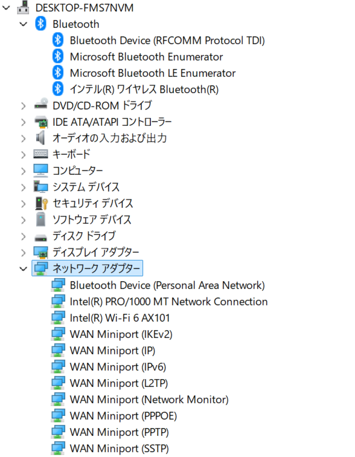The height and width of the screenshot is (457, 355).
Task: Collapse the ネットワーク アダプター category
Action: click(x=24, y=269)
